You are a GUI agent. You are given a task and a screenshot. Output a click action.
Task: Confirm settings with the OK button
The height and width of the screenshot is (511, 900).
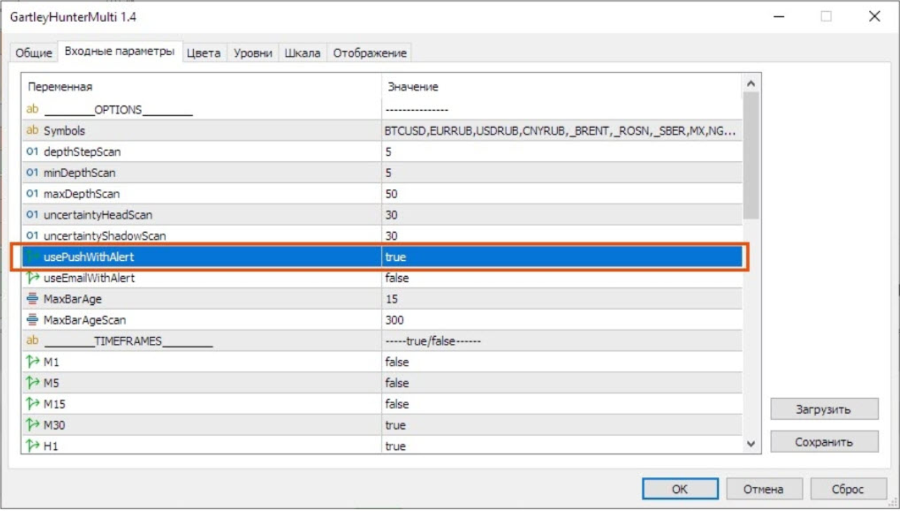pyautogui.click(x=680, y=489)
